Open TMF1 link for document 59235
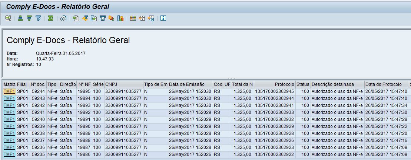 pyautogui.click(x=9, y=154)
